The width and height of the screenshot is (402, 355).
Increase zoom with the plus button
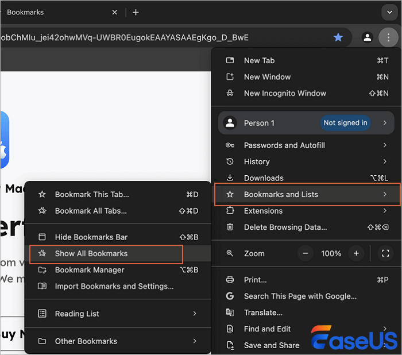click(x=356, y=253)
